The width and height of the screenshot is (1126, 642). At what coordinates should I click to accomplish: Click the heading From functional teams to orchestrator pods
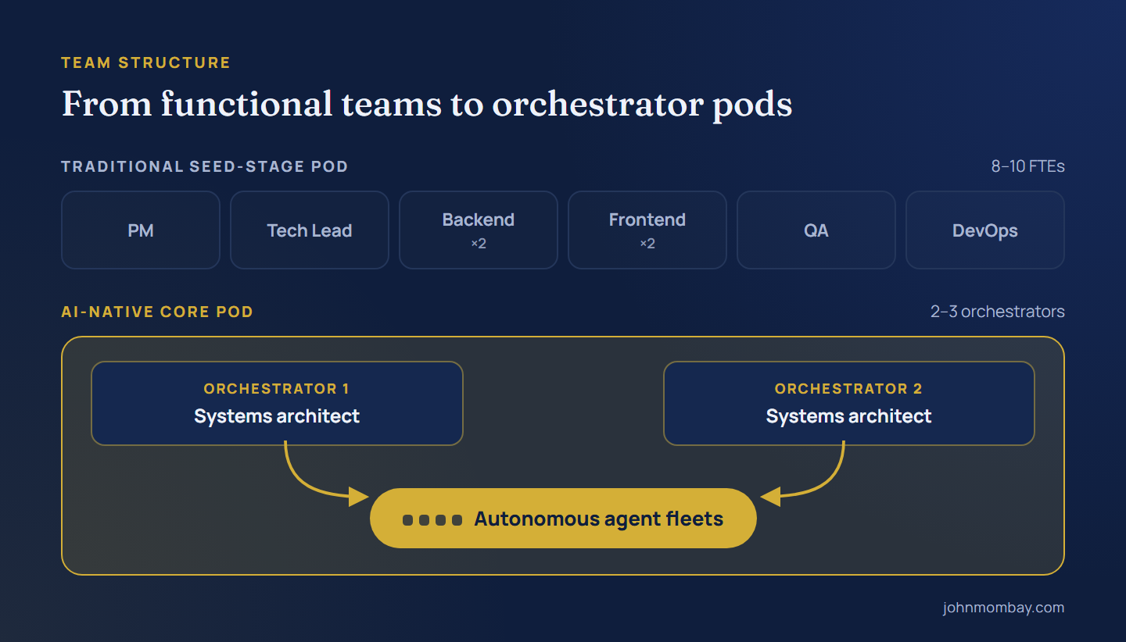427,104
